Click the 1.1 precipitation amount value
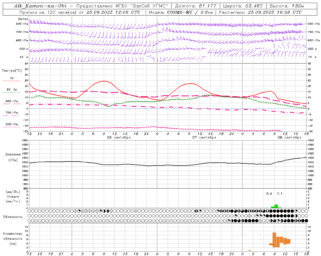Screen dimensions: 321x256 point(280,194)
